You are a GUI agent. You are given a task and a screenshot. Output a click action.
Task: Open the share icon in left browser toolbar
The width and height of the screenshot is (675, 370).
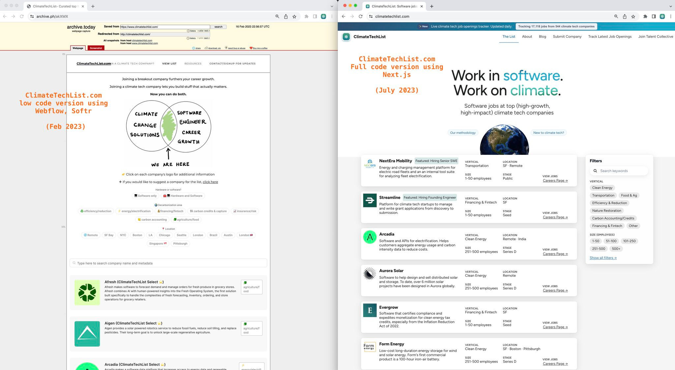pos(286,16)
